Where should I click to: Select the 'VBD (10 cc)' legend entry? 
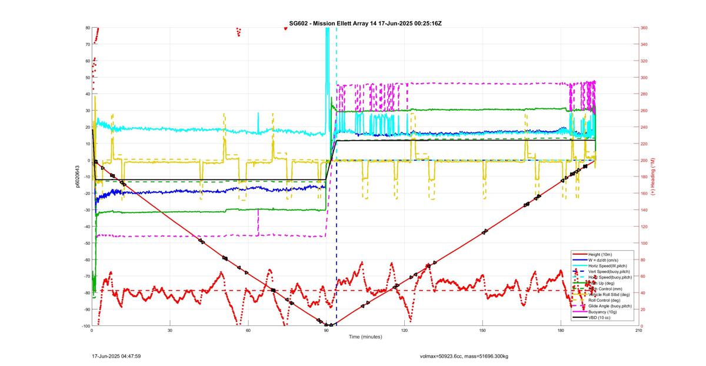click(x=600, y=318)
